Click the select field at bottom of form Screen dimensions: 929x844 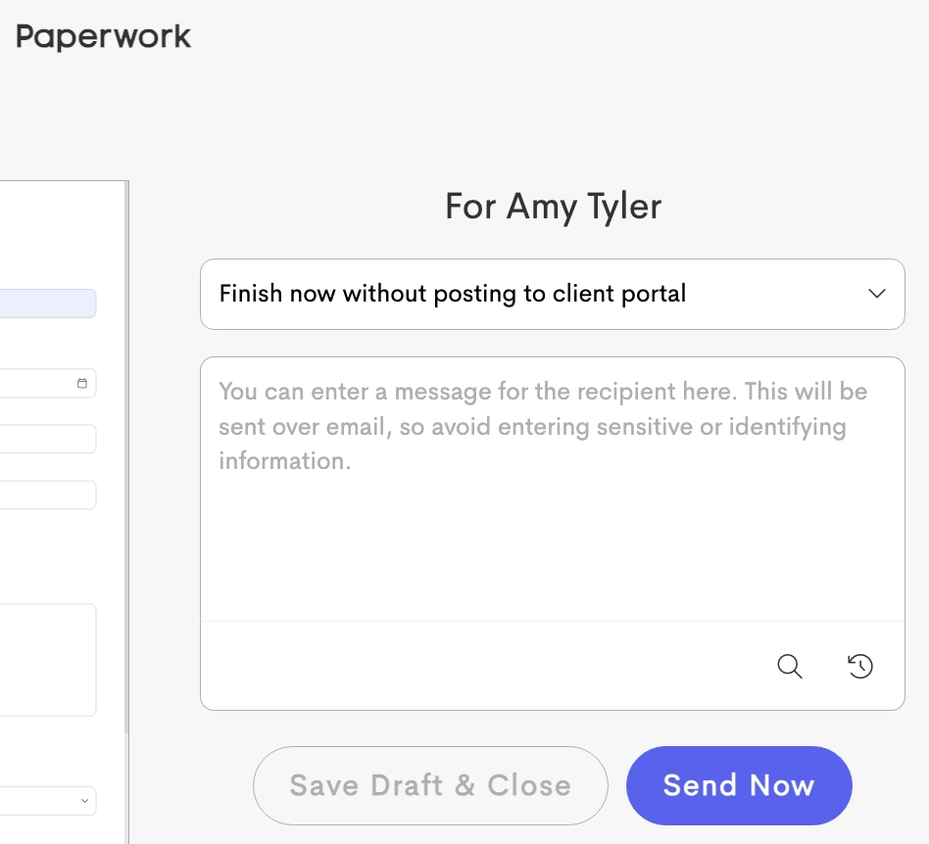pos(47,801)
